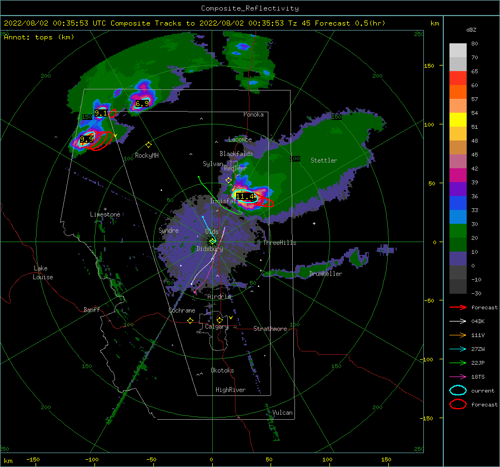Click the yellow diamond marker beside Cochrane
This screenshot has width=500, height=467.
click(x=191, y=321)
